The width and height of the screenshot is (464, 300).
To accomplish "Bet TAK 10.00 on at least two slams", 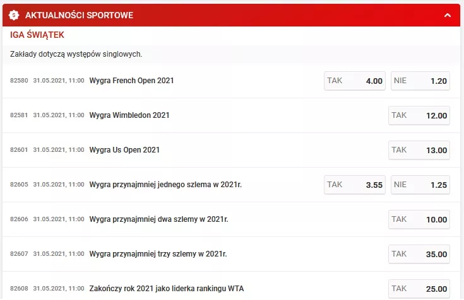I will coord(419,219).
